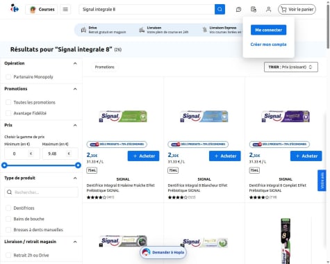Open the shopping list icon in header
This screenshot has height=264, width=330.
click(254, 9)
